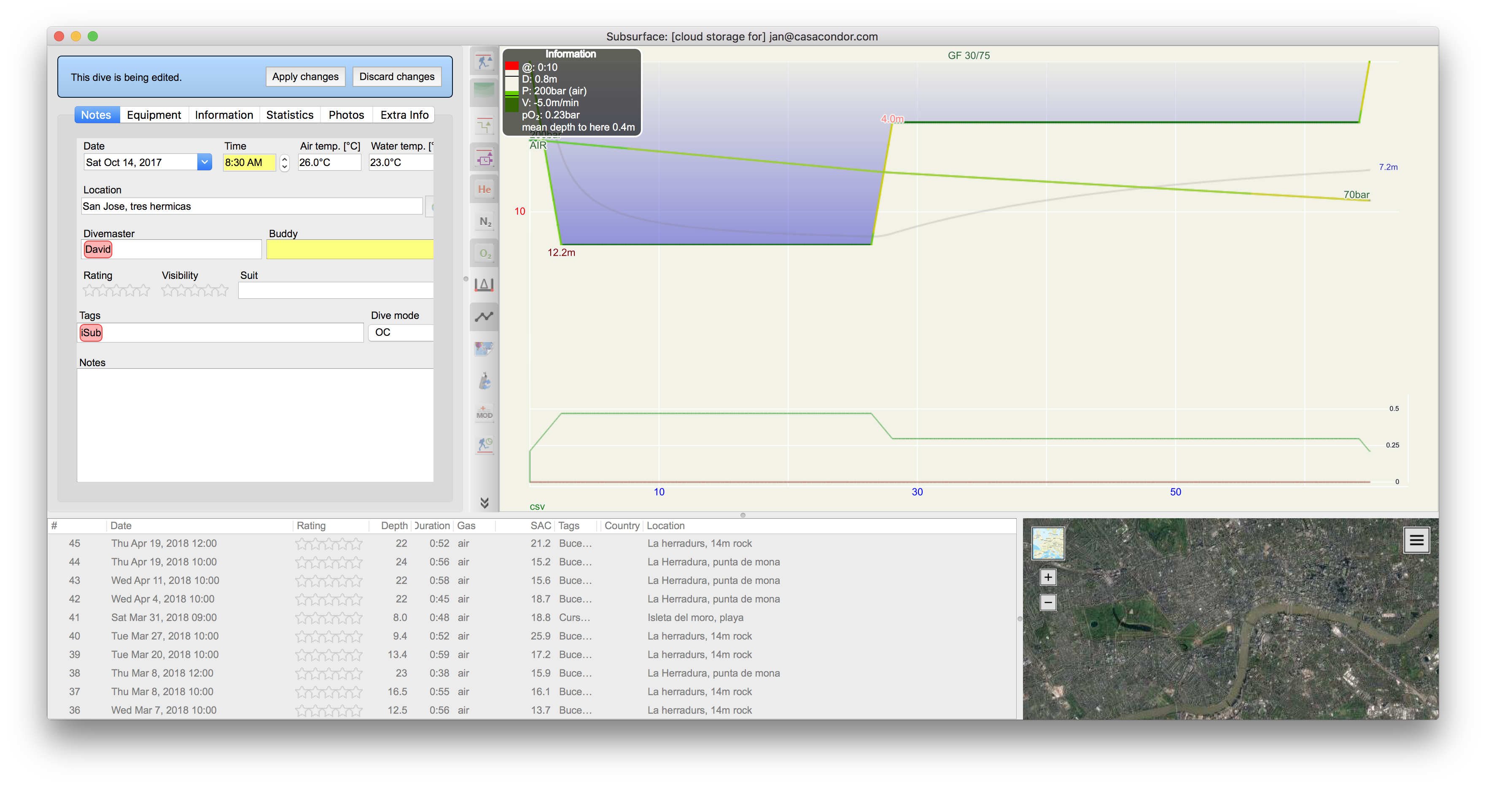Open the Statistics tab
Image resolution: width=1486 pixels, height=787 pixels.
pyautogui.click(x=290, y=114)
